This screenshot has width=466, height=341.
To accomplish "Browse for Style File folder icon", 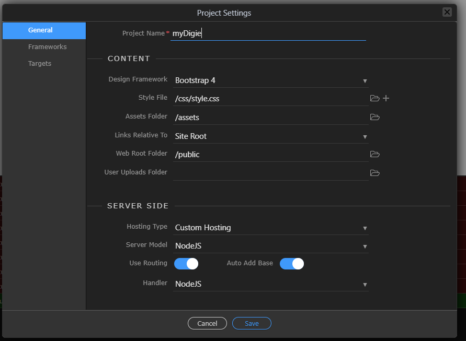I will (x=374, y=98).
